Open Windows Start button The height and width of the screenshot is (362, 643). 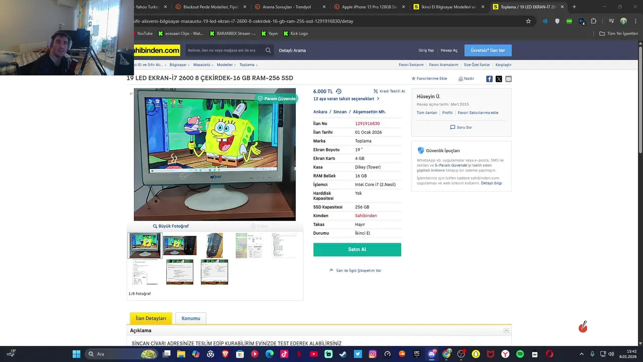click(x=76, y=354)
